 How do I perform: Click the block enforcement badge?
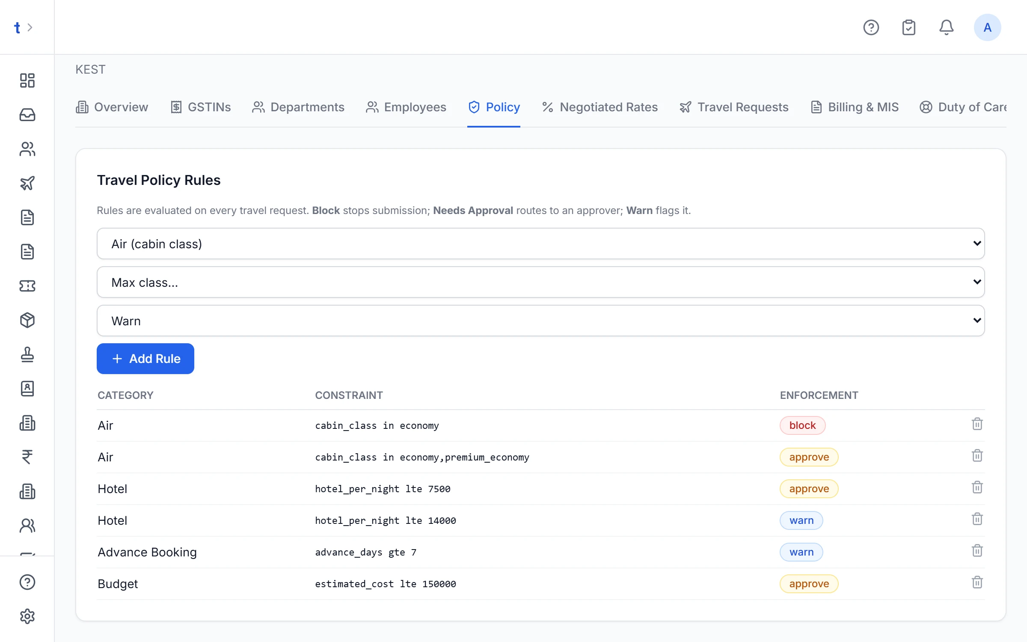coord(802,425)
